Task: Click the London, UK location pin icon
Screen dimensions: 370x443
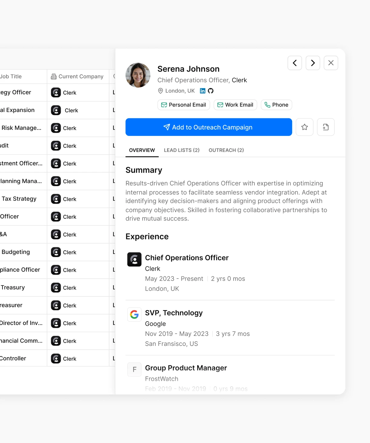Action: 160,91
